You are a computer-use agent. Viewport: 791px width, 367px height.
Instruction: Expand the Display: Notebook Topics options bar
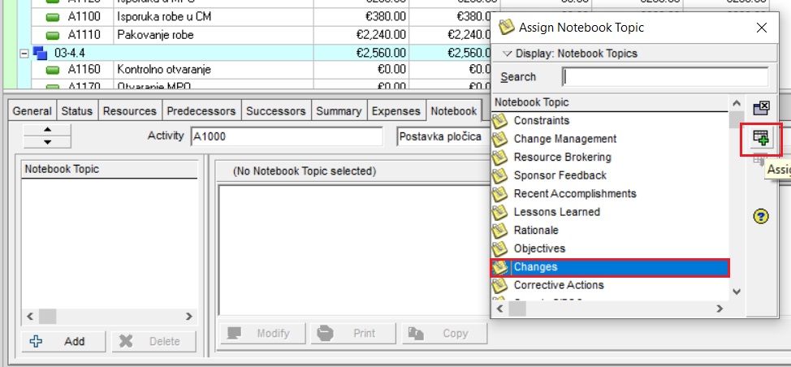pyautogui.click(x=569, y=54)
